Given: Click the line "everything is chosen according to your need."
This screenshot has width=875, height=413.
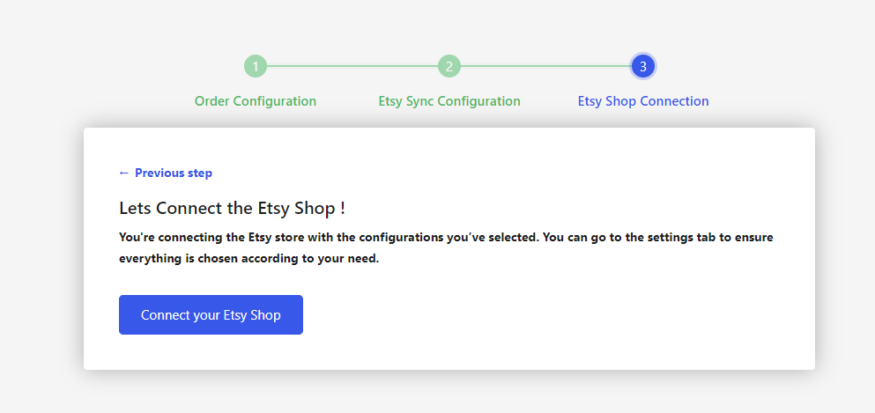Looking at the screenshot, I should (x=248, y=259).
